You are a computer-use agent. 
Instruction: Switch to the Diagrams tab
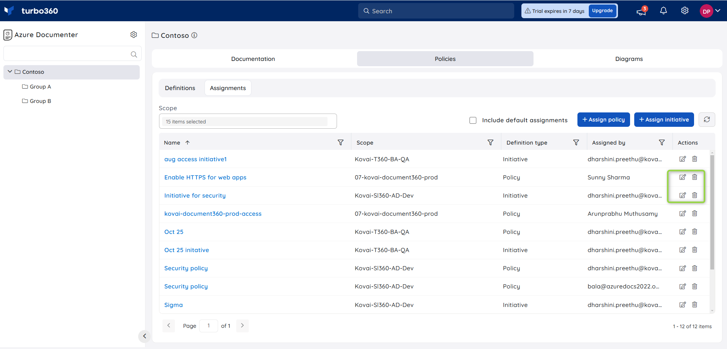(629, 59)
